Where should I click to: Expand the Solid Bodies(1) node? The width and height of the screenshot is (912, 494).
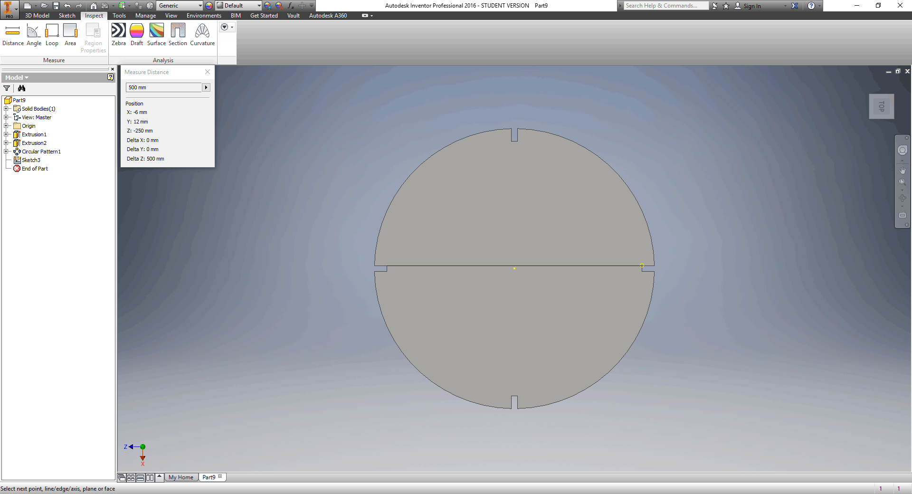click(x=6, y=109)
